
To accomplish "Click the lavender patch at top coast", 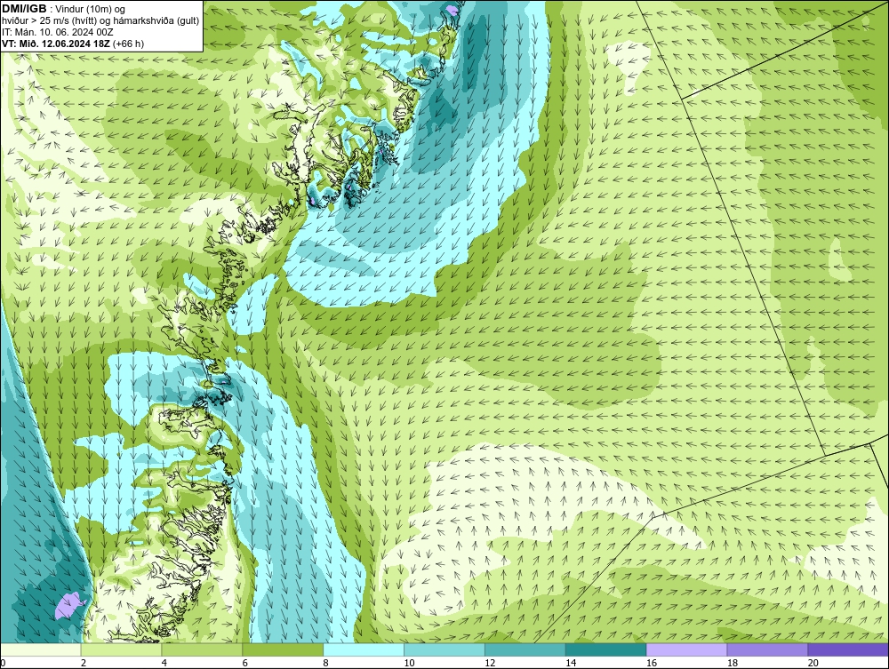I will pos(451,10).
